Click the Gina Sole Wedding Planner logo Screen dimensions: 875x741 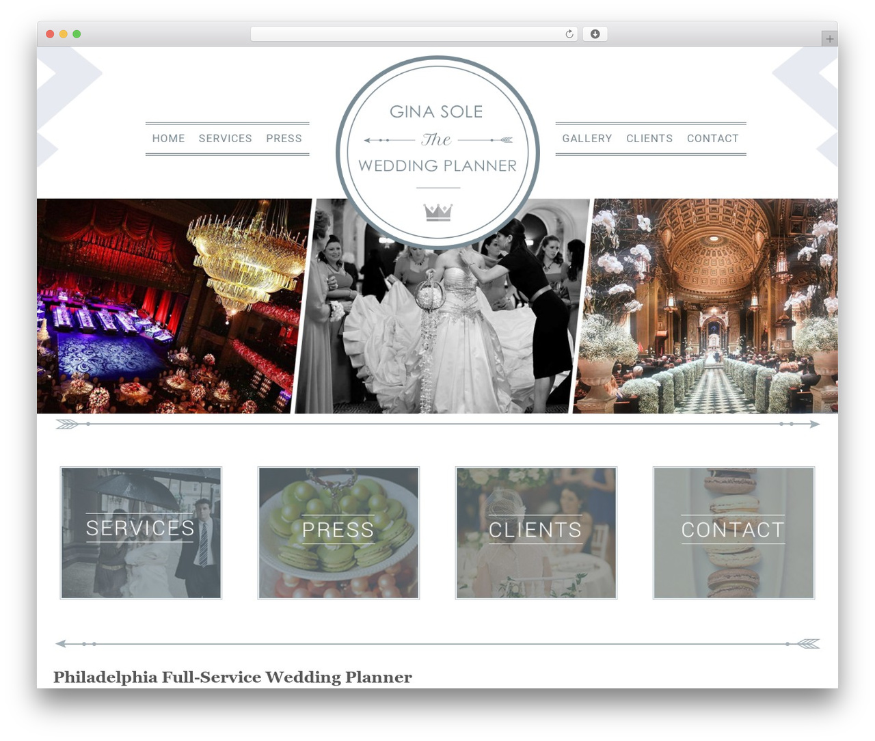pos(437,152)
